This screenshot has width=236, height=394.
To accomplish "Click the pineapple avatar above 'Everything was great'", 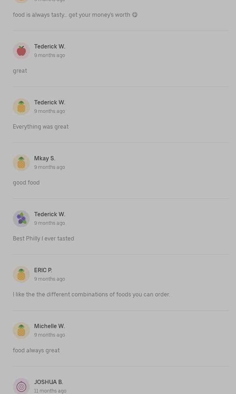I will click(x=21, y=107).
